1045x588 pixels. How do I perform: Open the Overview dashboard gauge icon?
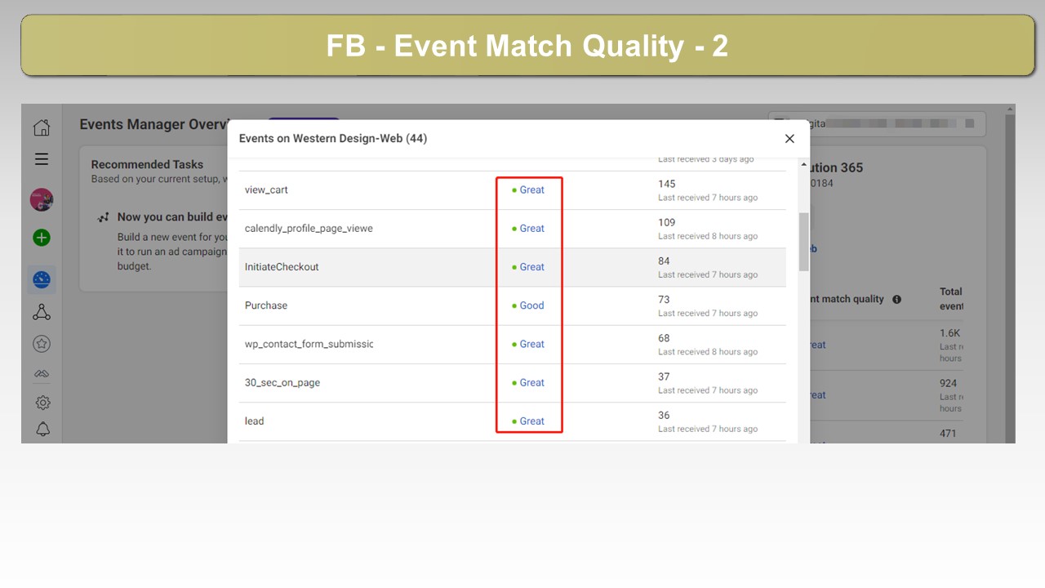[x=42, y=280]
